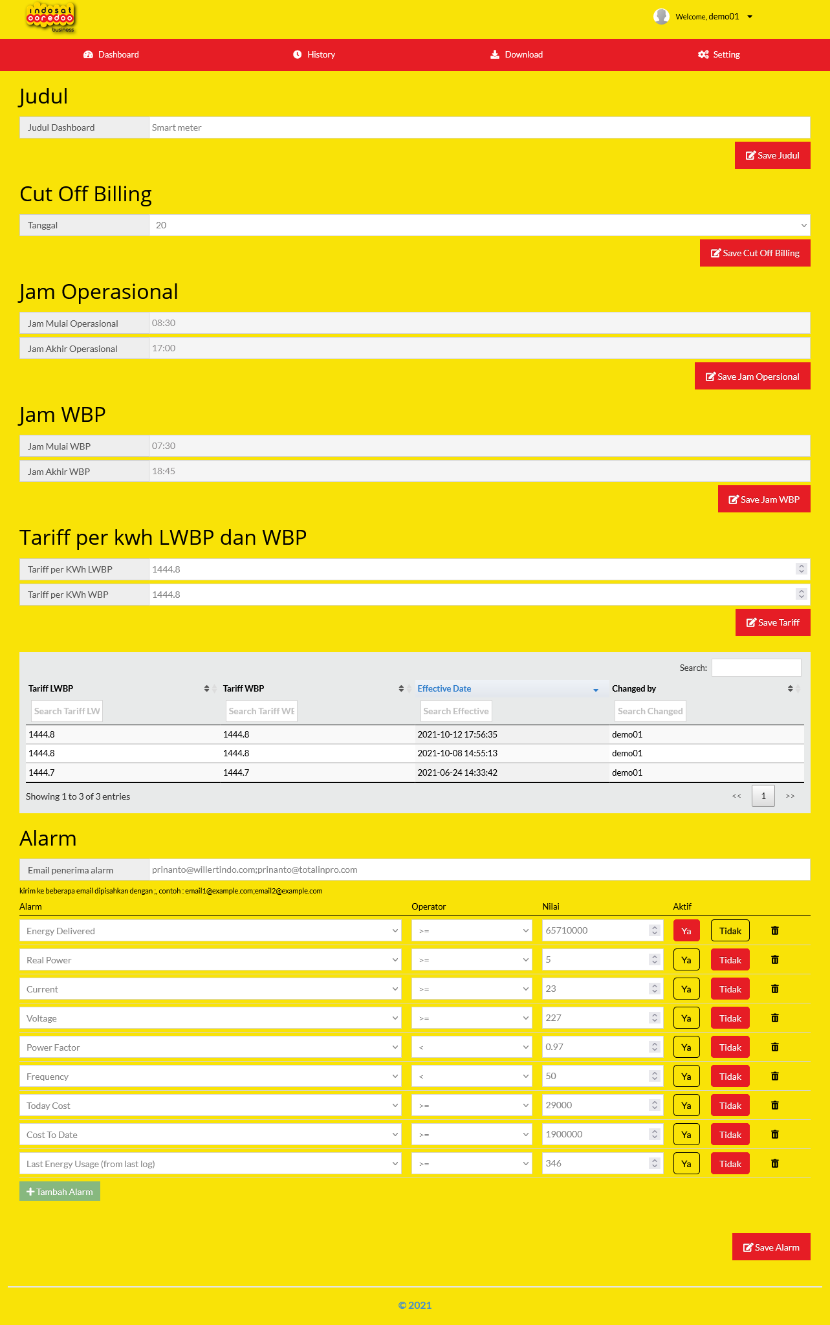This screenshot has height=1325, width=830.
Task: Click the user avatar icon beside Welcome
Action: tap(661, 16)
